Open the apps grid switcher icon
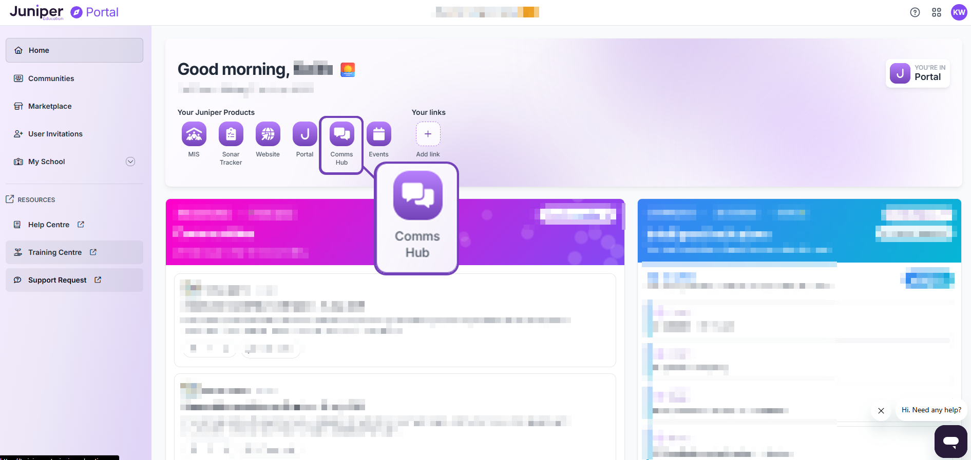Viewport: 971px width, 460px height. click(x=937, y=12)
